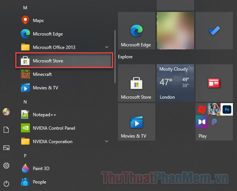Click the app list scrollbar
Viewport: 237px width, 191px height.
[x=115, y=56]
